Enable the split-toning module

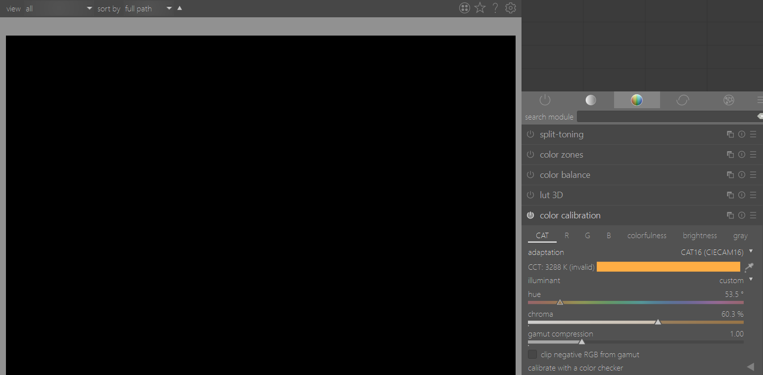[530, 134]
